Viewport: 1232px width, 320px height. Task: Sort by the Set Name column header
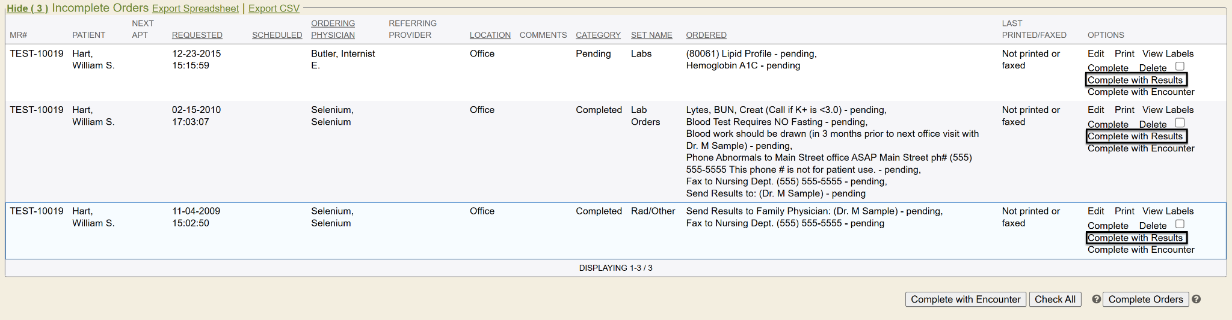pyautogui.click(x=651, y=35)
